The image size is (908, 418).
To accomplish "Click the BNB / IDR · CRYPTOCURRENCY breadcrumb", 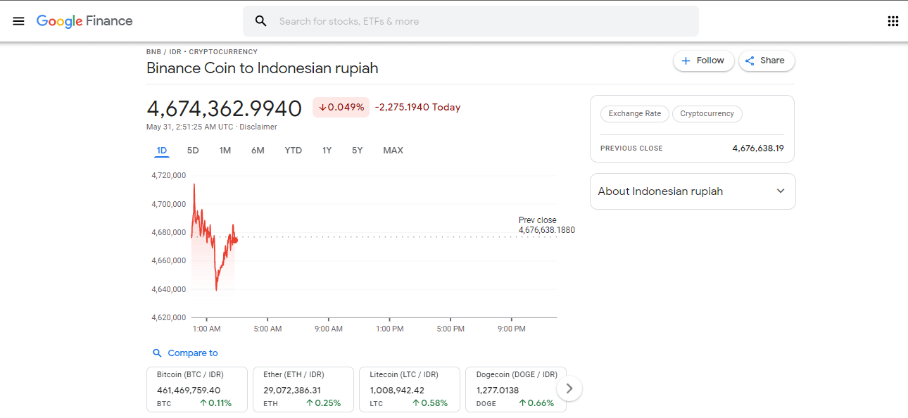I will tap(202, 52).
